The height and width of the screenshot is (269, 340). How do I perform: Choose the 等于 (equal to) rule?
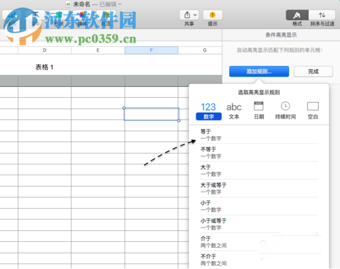tap(259, 134)
